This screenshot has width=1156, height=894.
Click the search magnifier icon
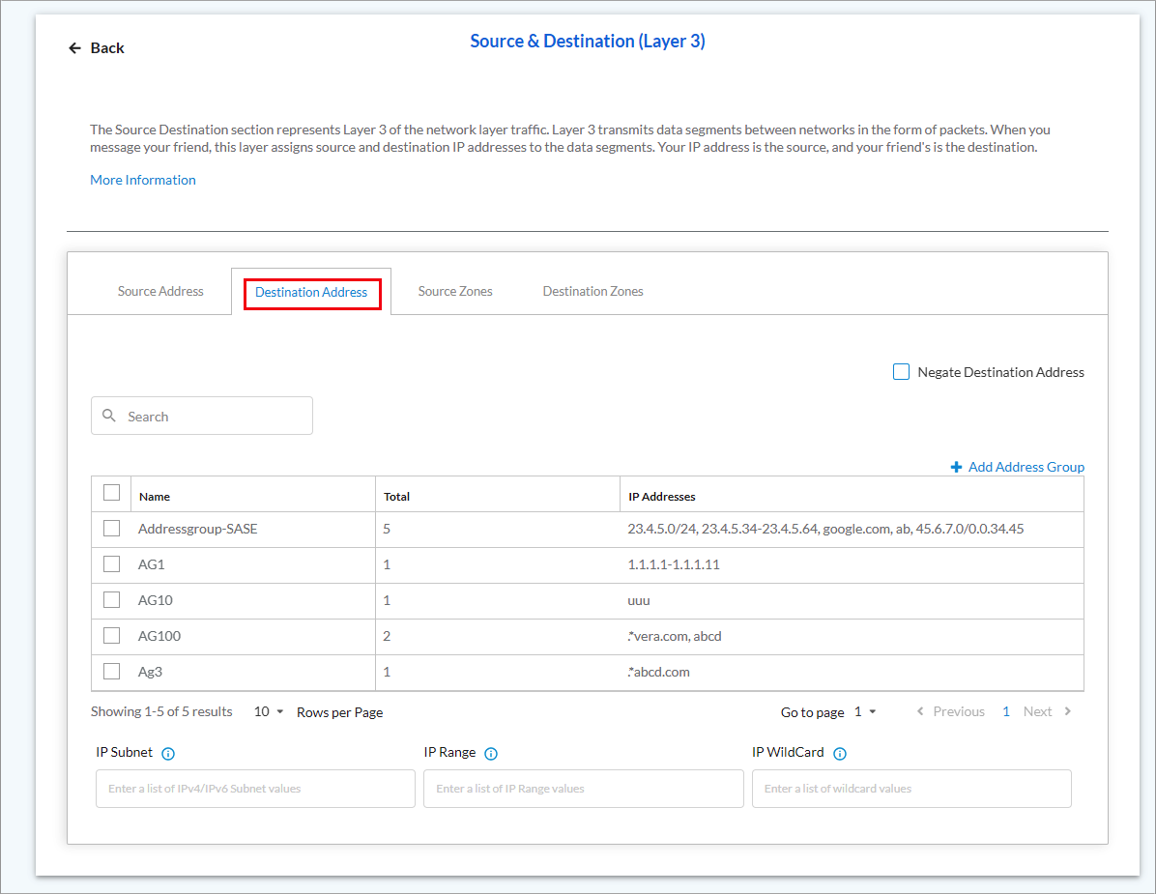[x=109, y=416]
